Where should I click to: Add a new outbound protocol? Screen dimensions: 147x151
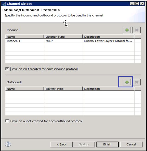coord(127,82)
